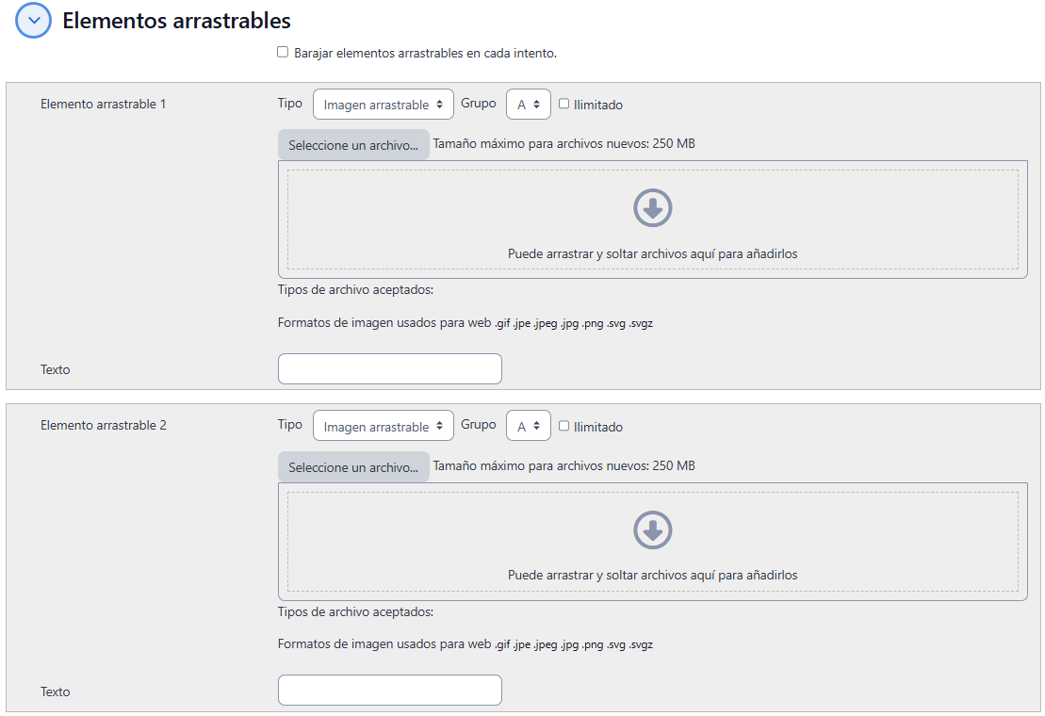
Task: Click Elemento arrastrable 2 label
Action: coord(104,425)
